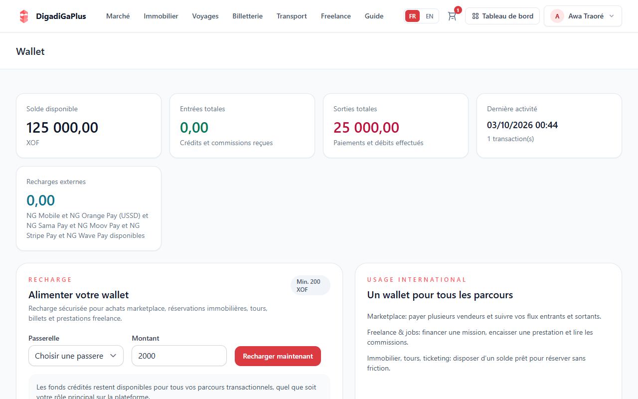Click the Tableau de bord grid icon
638x399 pixels.
tap(476, 16)
